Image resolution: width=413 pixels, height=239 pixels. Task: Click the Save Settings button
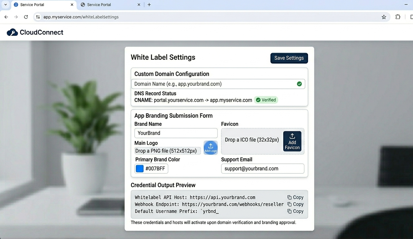coord(289,58)
